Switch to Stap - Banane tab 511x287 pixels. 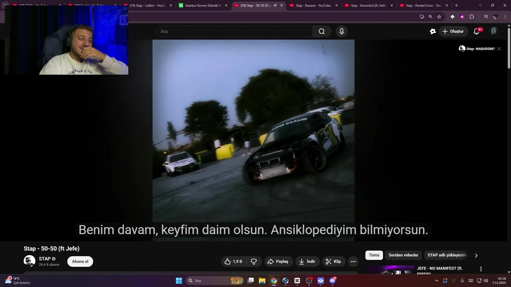click(x=313, y=6)
